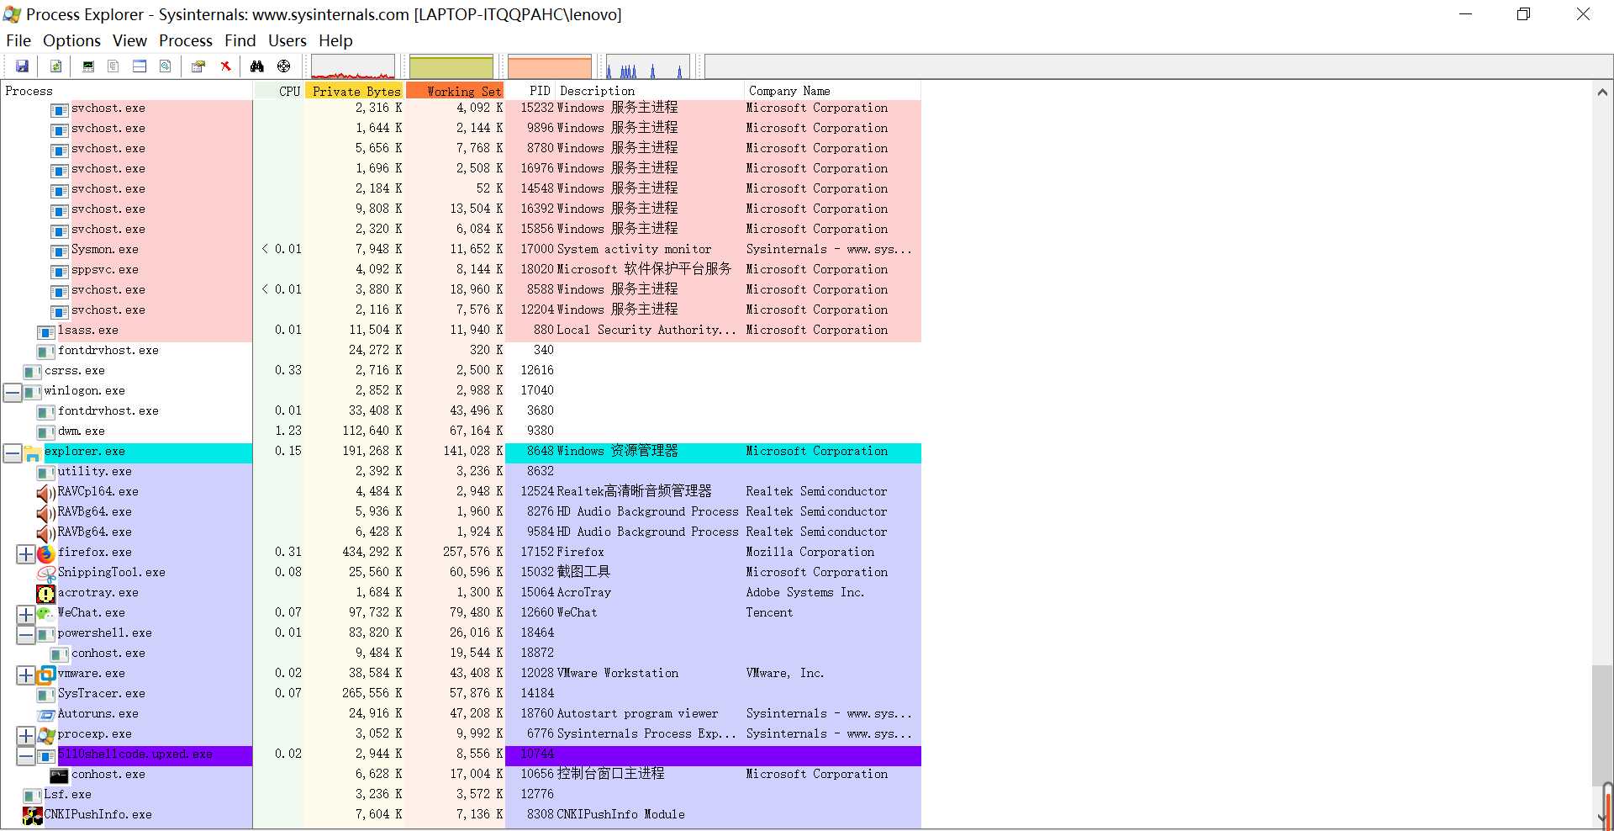Click the blue I/O activity graph
The image size is (1614, 831).
click(x=648, y=66)
